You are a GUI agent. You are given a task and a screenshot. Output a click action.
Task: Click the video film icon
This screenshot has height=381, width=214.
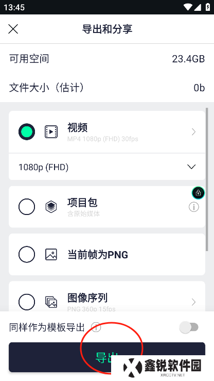point(51,131)
